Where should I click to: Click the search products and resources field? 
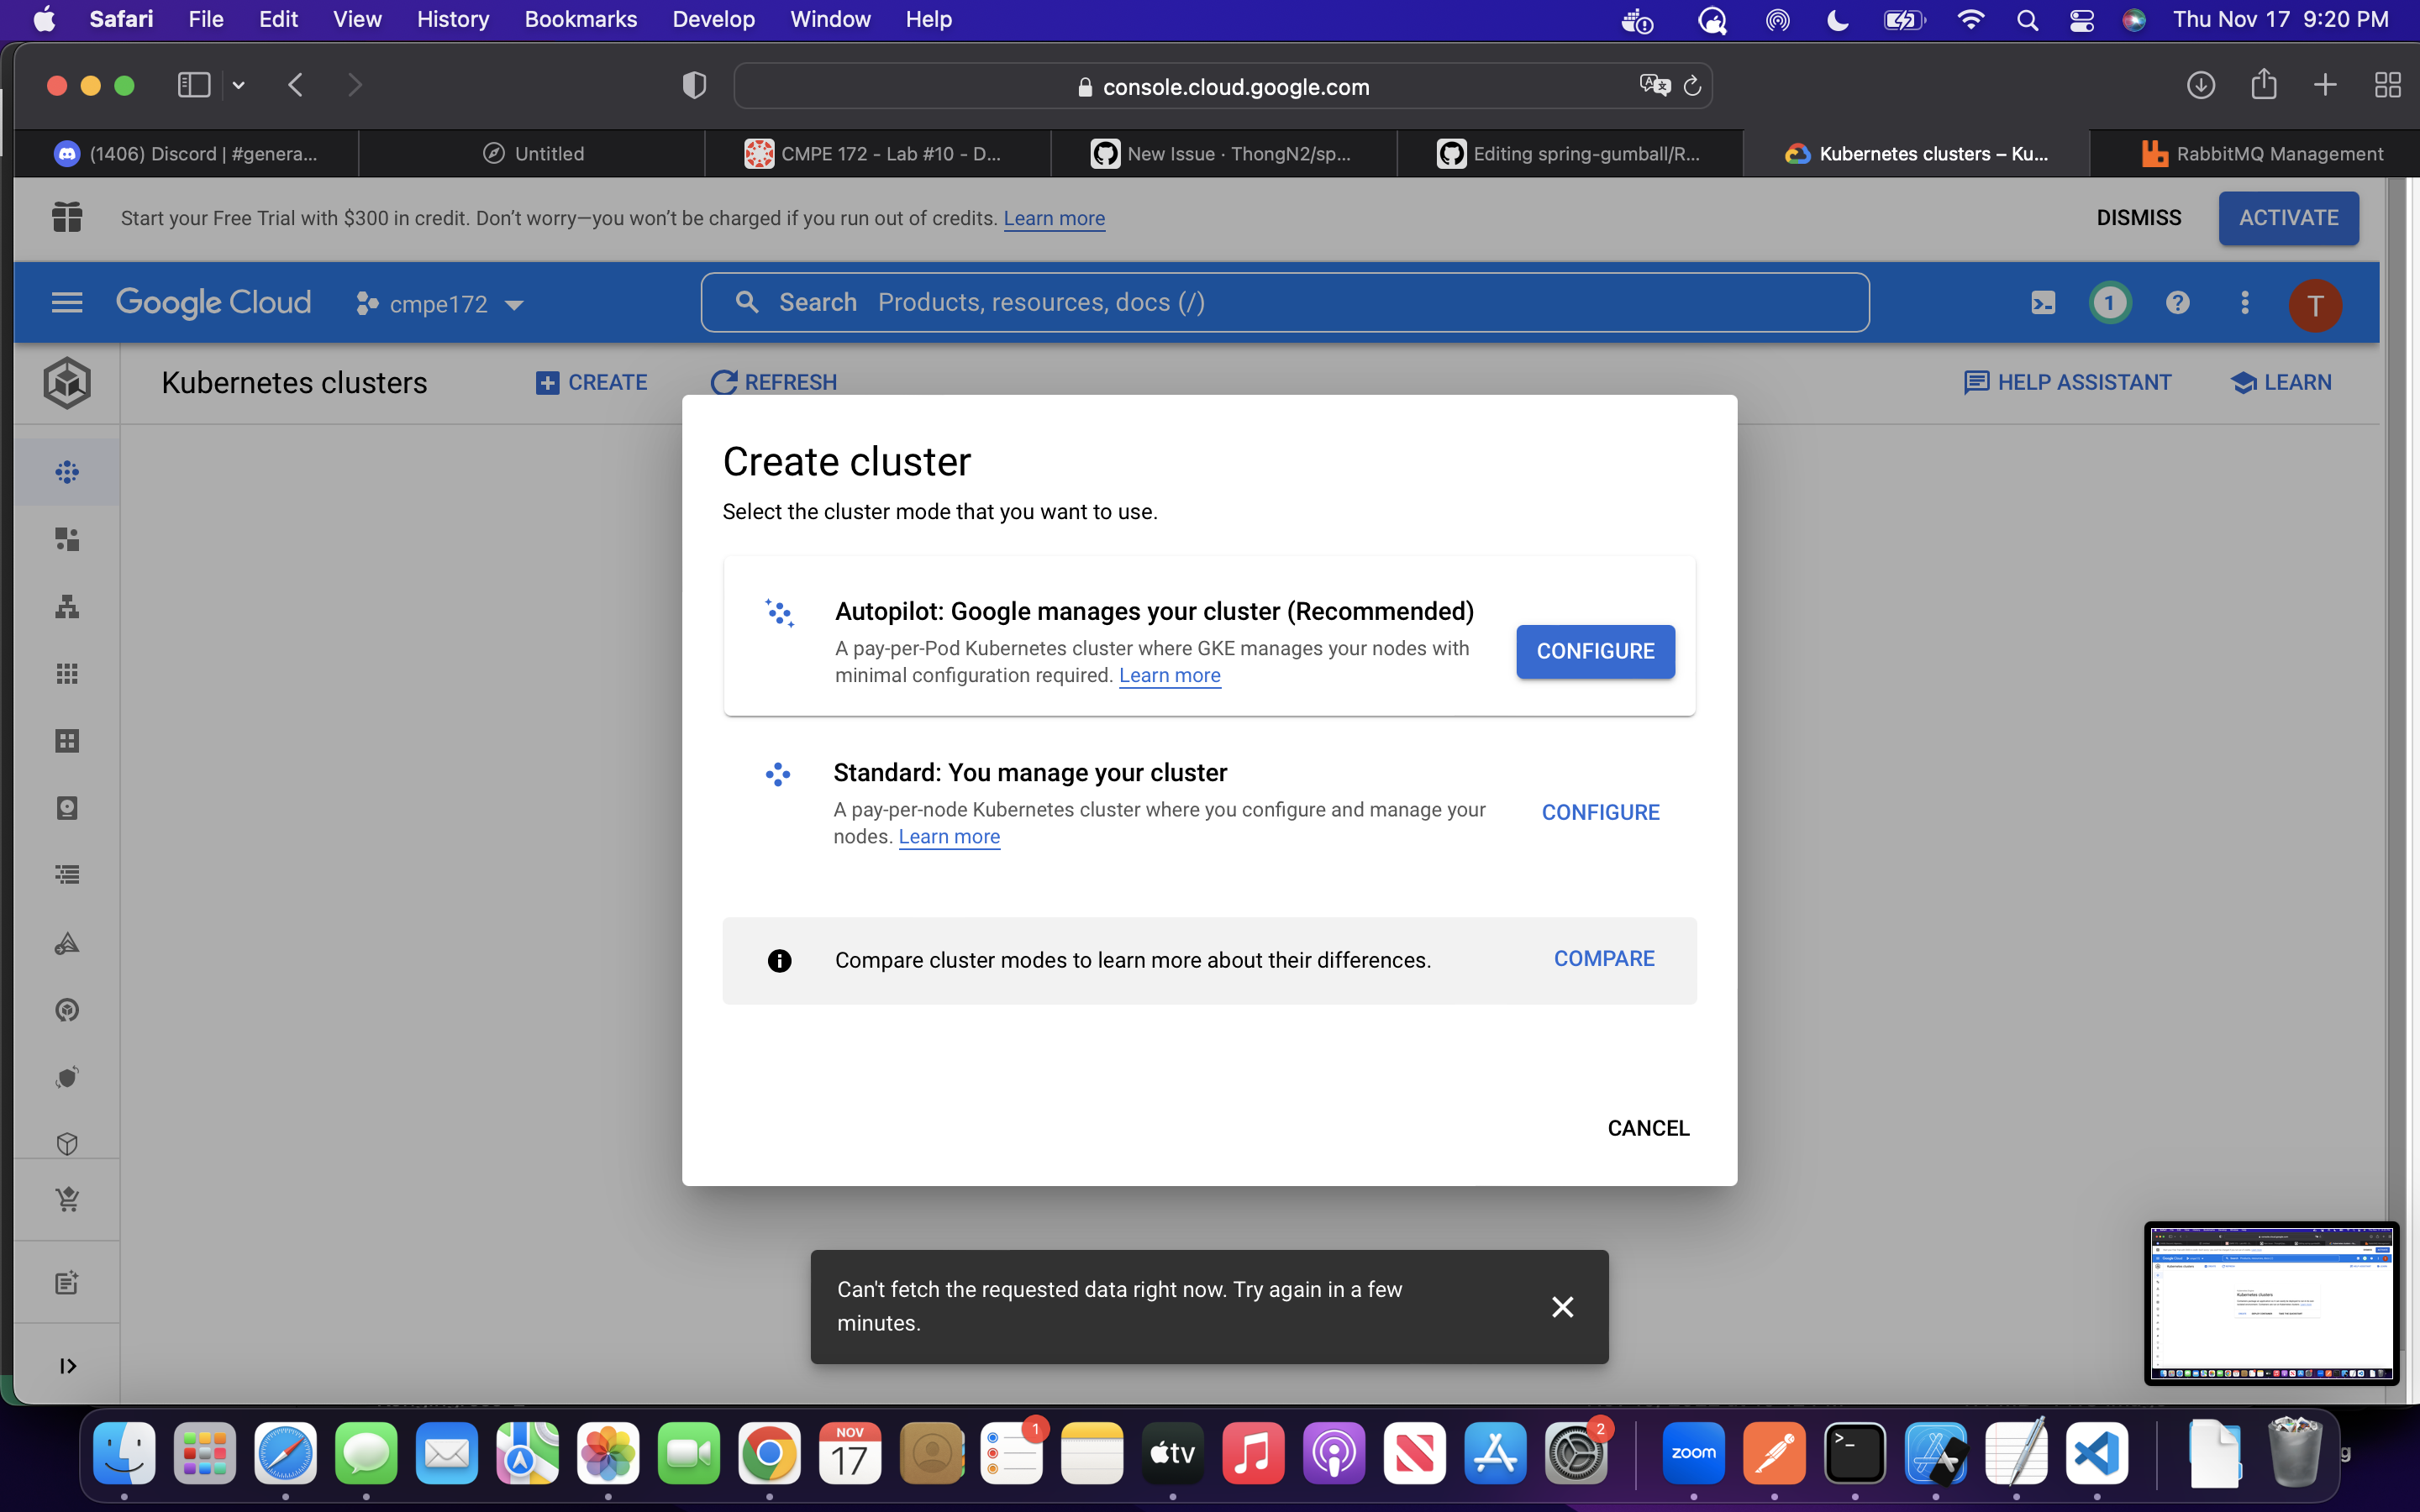click(1285, 303)
